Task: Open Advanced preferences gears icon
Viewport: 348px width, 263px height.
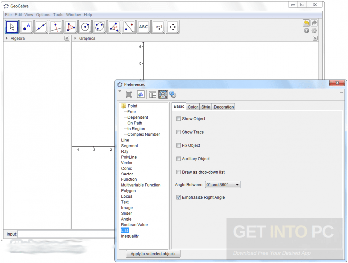Action: [173, 95]
